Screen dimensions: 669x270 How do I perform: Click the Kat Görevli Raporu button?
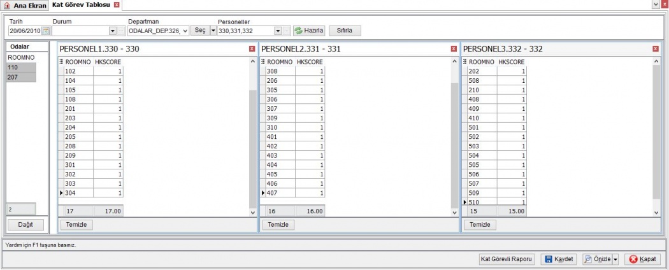pyautogui.click(x=507, y=259)
